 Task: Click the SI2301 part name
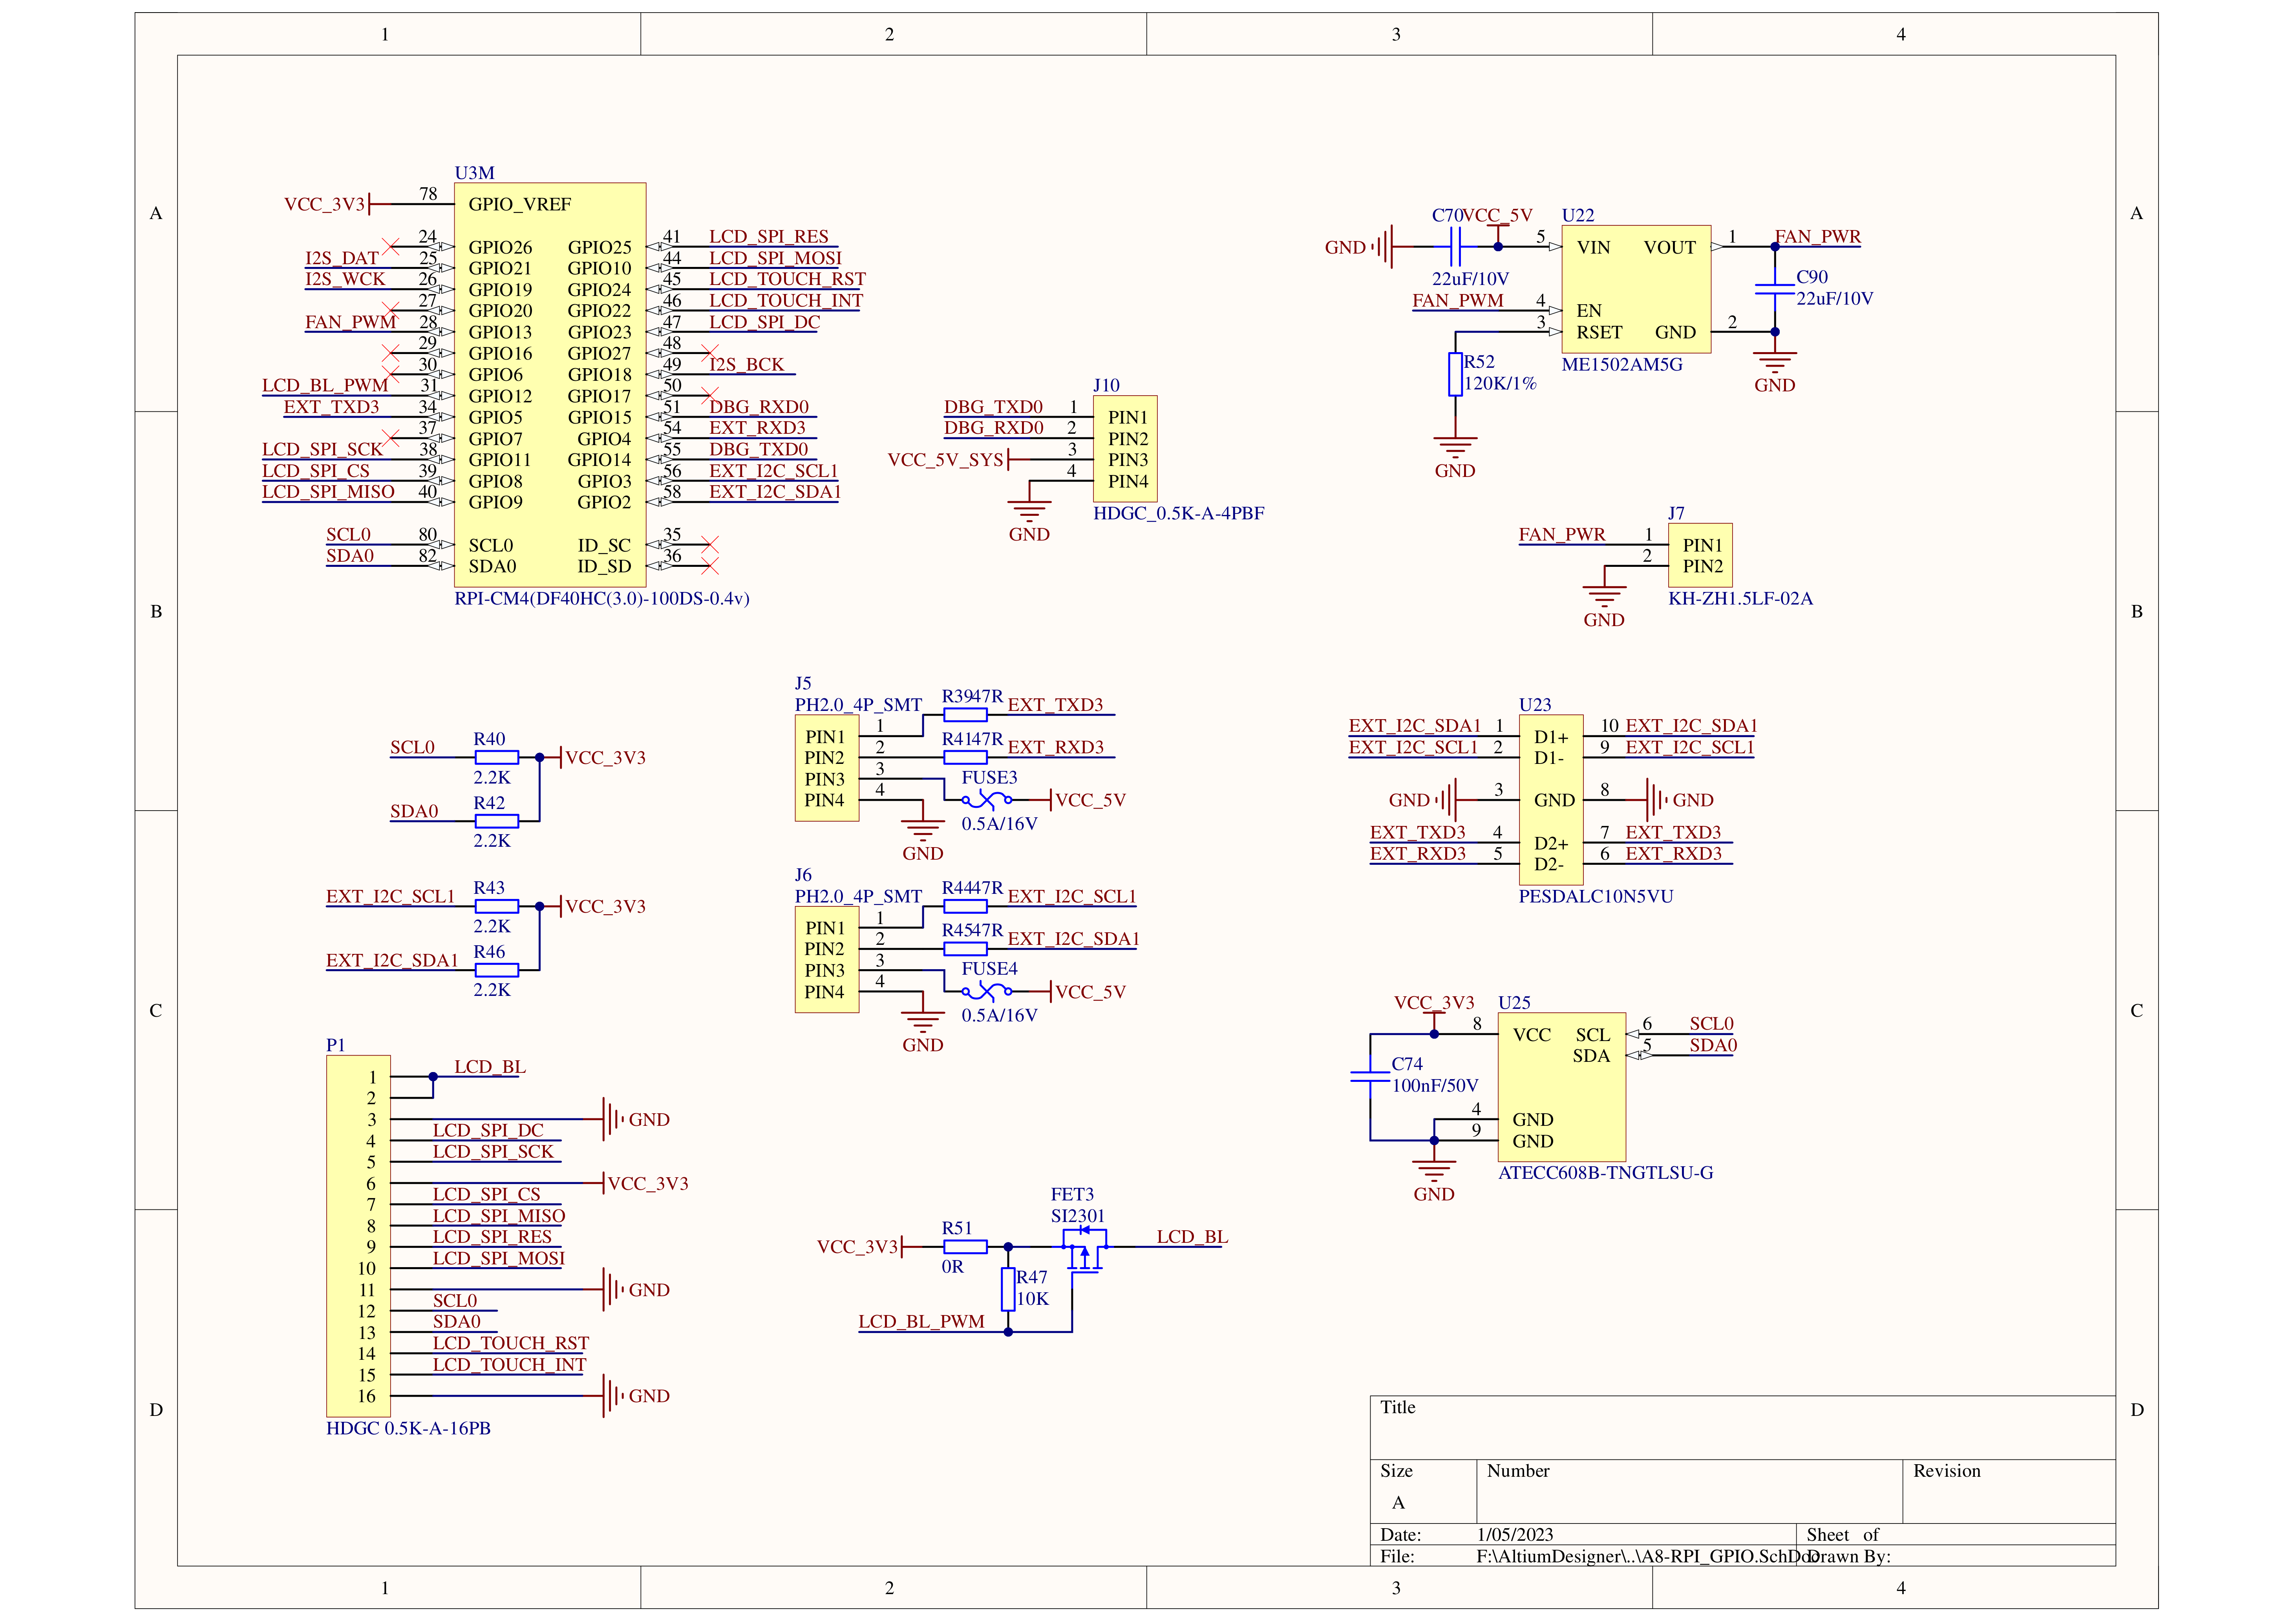[x=1078, y=1216]
